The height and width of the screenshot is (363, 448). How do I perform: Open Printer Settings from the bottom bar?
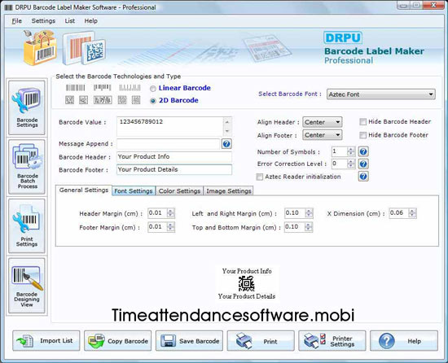[x=332, y=341]
